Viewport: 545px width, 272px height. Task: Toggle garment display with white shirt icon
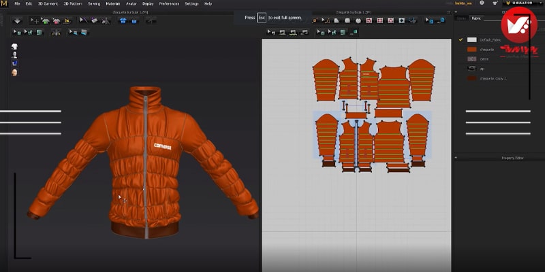14,46
